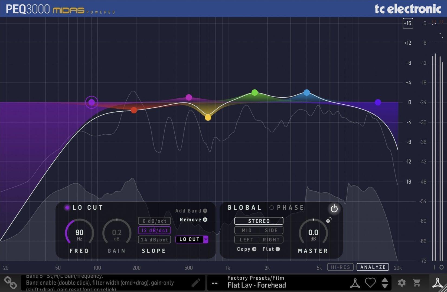Open the shopping cart store icon
Viewport: 447px width, 292px height.
(x=417, y=283)
